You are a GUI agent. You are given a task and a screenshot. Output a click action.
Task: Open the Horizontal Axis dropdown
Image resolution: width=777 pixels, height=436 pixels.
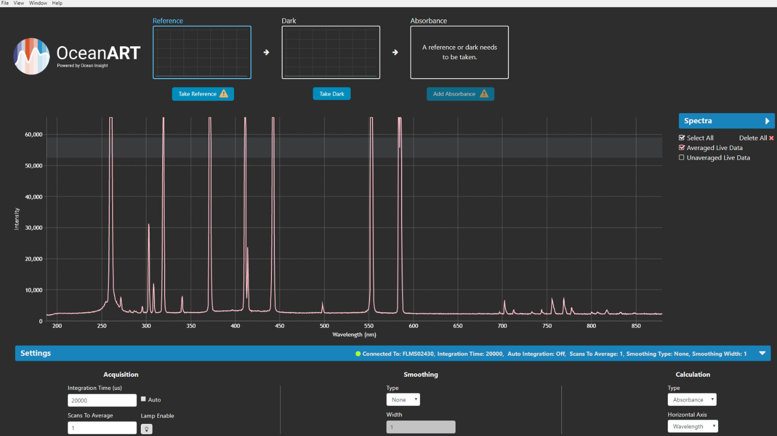692,426
